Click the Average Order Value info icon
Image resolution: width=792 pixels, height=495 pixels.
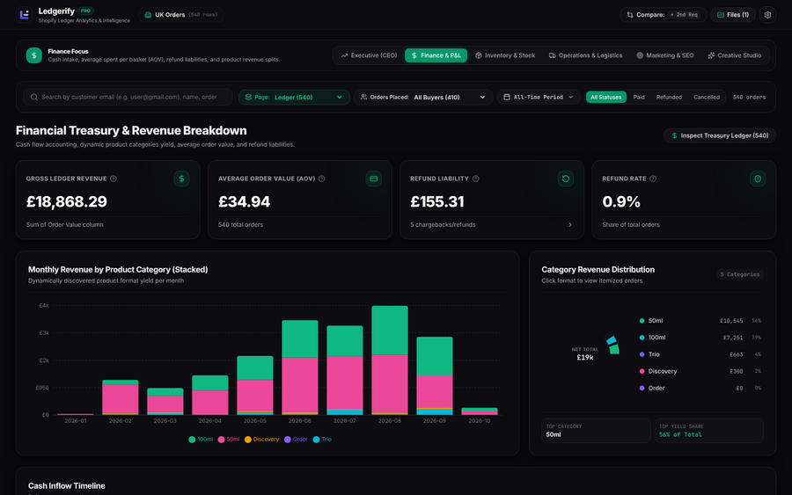[322, 178]
